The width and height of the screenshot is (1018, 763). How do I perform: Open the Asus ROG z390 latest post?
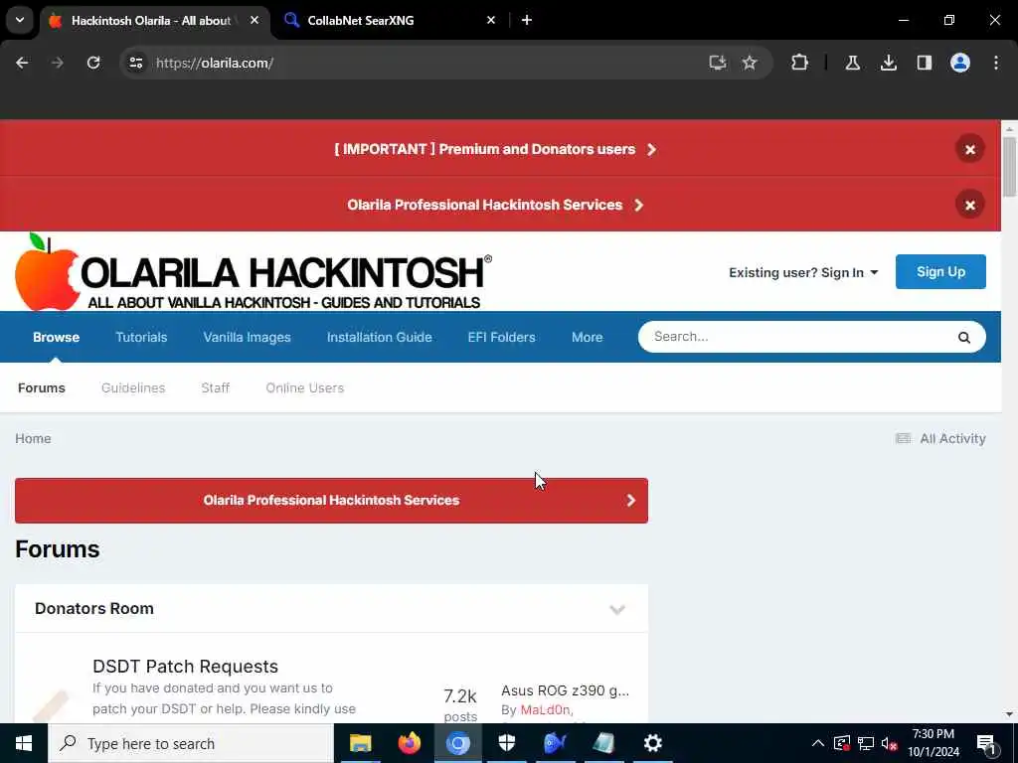[565, 690]
